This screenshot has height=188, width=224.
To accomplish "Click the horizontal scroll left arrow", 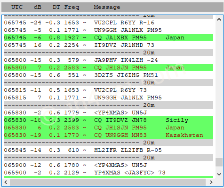I will tap(6, 182).
